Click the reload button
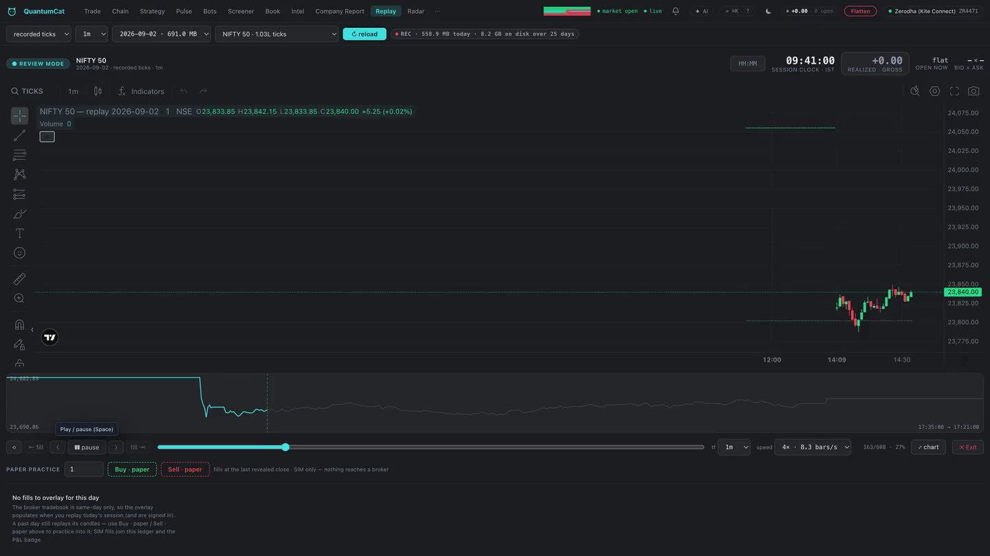The image size is (990, 556). point(364,34)
